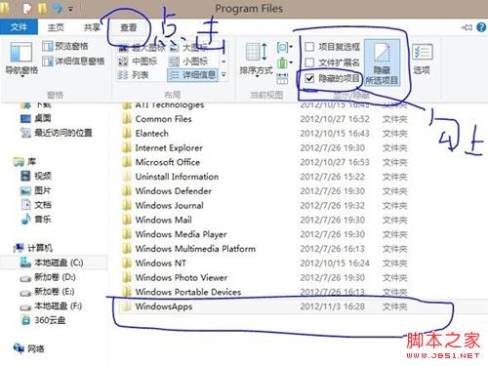
Task: Choose 列表 list layout
Action: click(134, 75)
